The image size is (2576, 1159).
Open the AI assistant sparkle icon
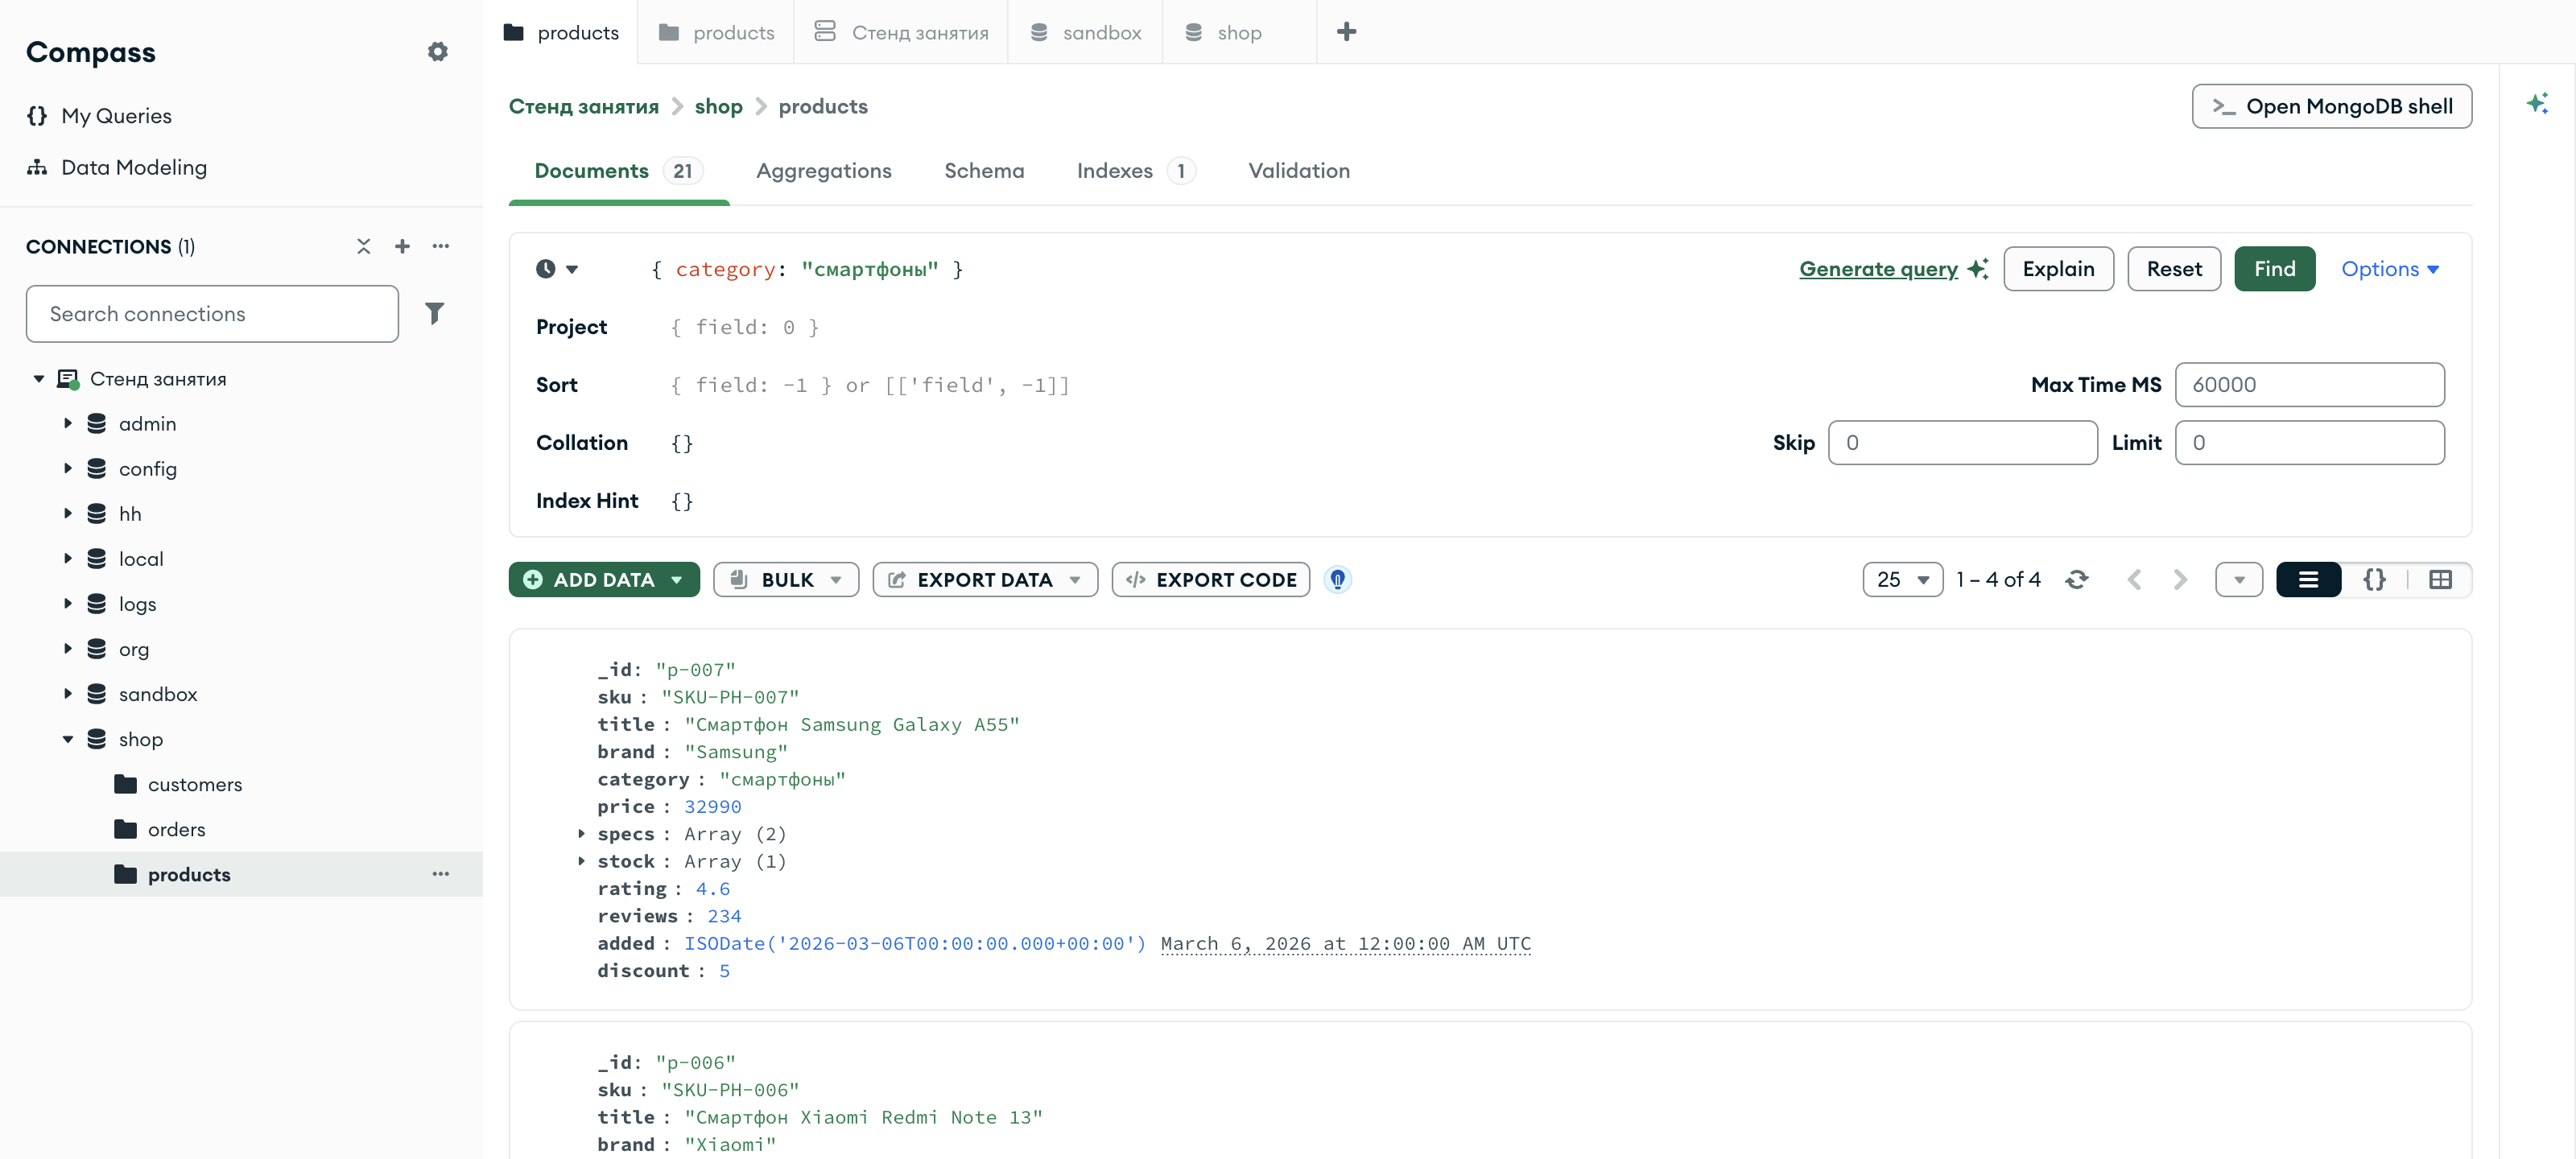pos(2536,103)
